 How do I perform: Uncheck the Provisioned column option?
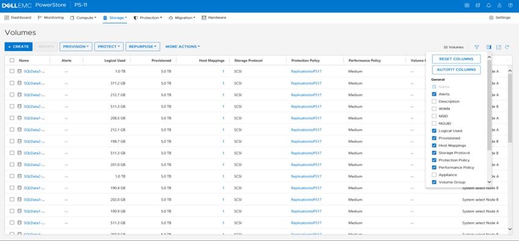tap(434, 138)
